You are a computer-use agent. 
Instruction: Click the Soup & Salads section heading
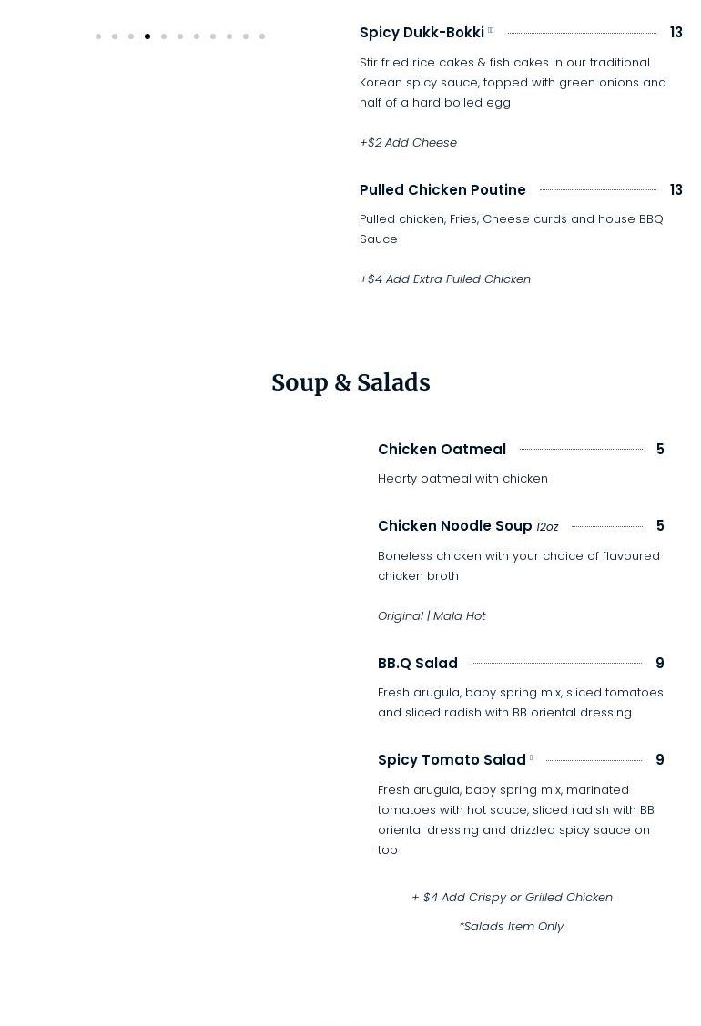(x=350, y=383)
